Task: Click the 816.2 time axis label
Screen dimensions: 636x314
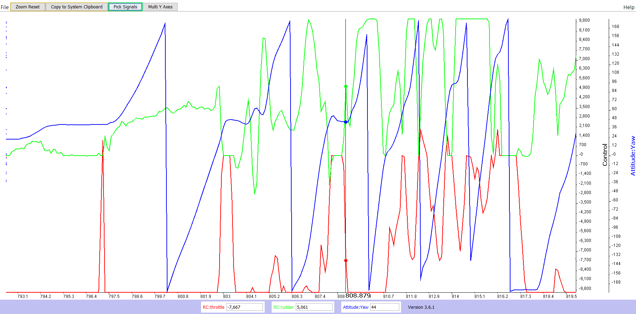Action: pyautogui.click(x=502, y=296)
